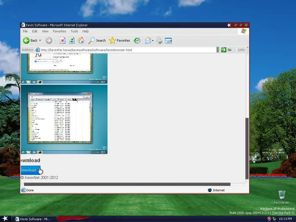Click the Windows flag throbber icon
The height and width of the screenshot is (222, 296).
(x=243, y=31)
